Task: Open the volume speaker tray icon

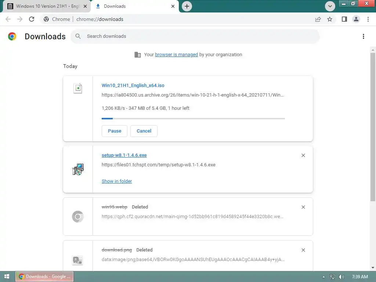Action: click(341, 277)
